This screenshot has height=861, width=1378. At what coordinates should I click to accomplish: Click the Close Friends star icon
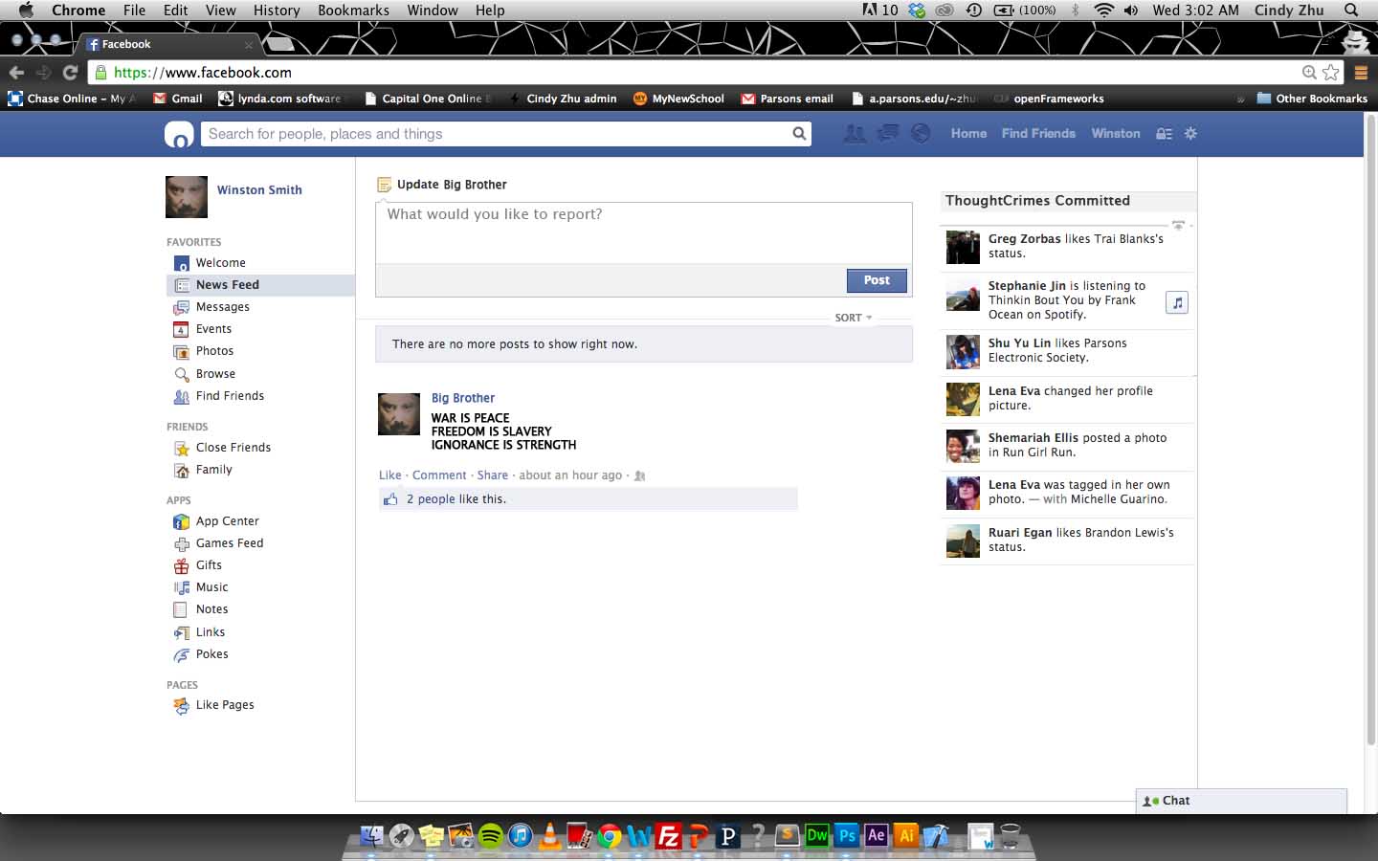pyautogui.click(x=181, y=448)
